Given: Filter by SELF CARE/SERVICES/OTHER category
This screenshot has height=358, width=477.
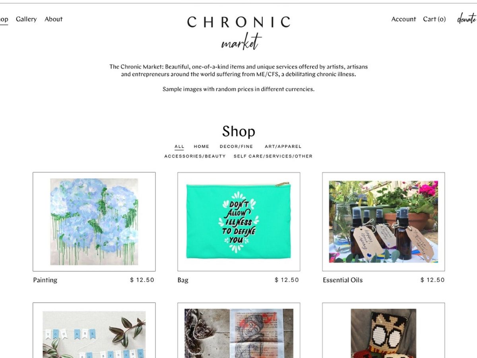Looking at the screenshot, I should point(273,156).
